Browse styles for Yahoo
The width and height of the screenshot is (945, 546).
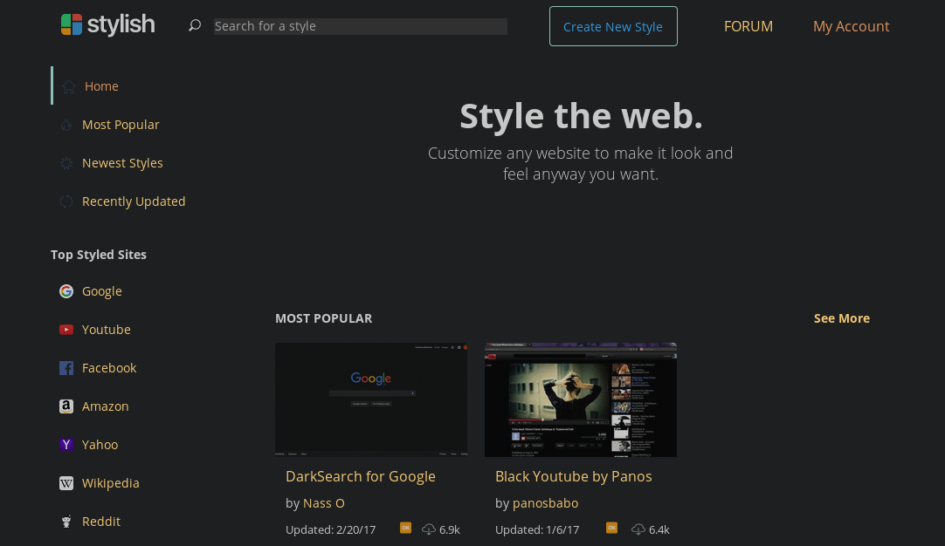pyautogui.click(x=100, y=445)
